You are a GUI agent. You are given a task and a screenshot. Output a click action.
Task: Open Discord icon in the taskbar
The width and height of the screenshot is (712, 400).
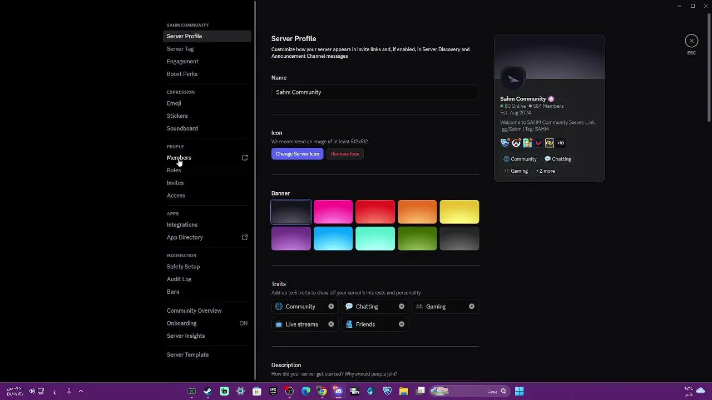pyautogui.click(x=338, y=391)
